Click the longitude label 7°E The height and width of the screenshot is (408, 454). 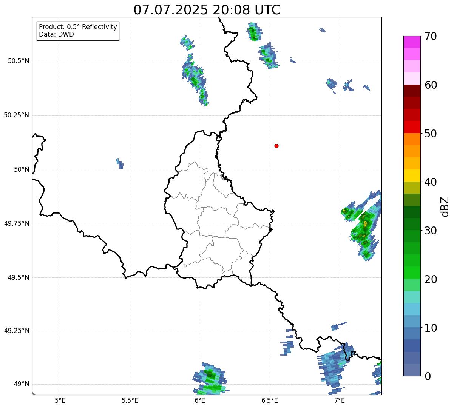tap(340, 400)
